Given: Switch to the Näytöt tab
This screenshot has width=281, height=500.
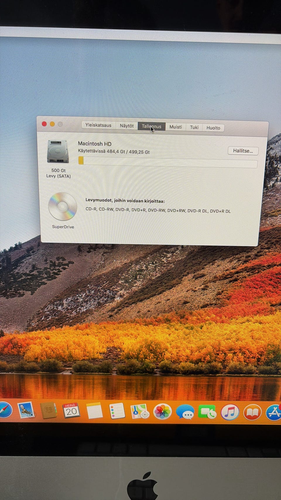Looking at the screenshot, I should point(126,126).
